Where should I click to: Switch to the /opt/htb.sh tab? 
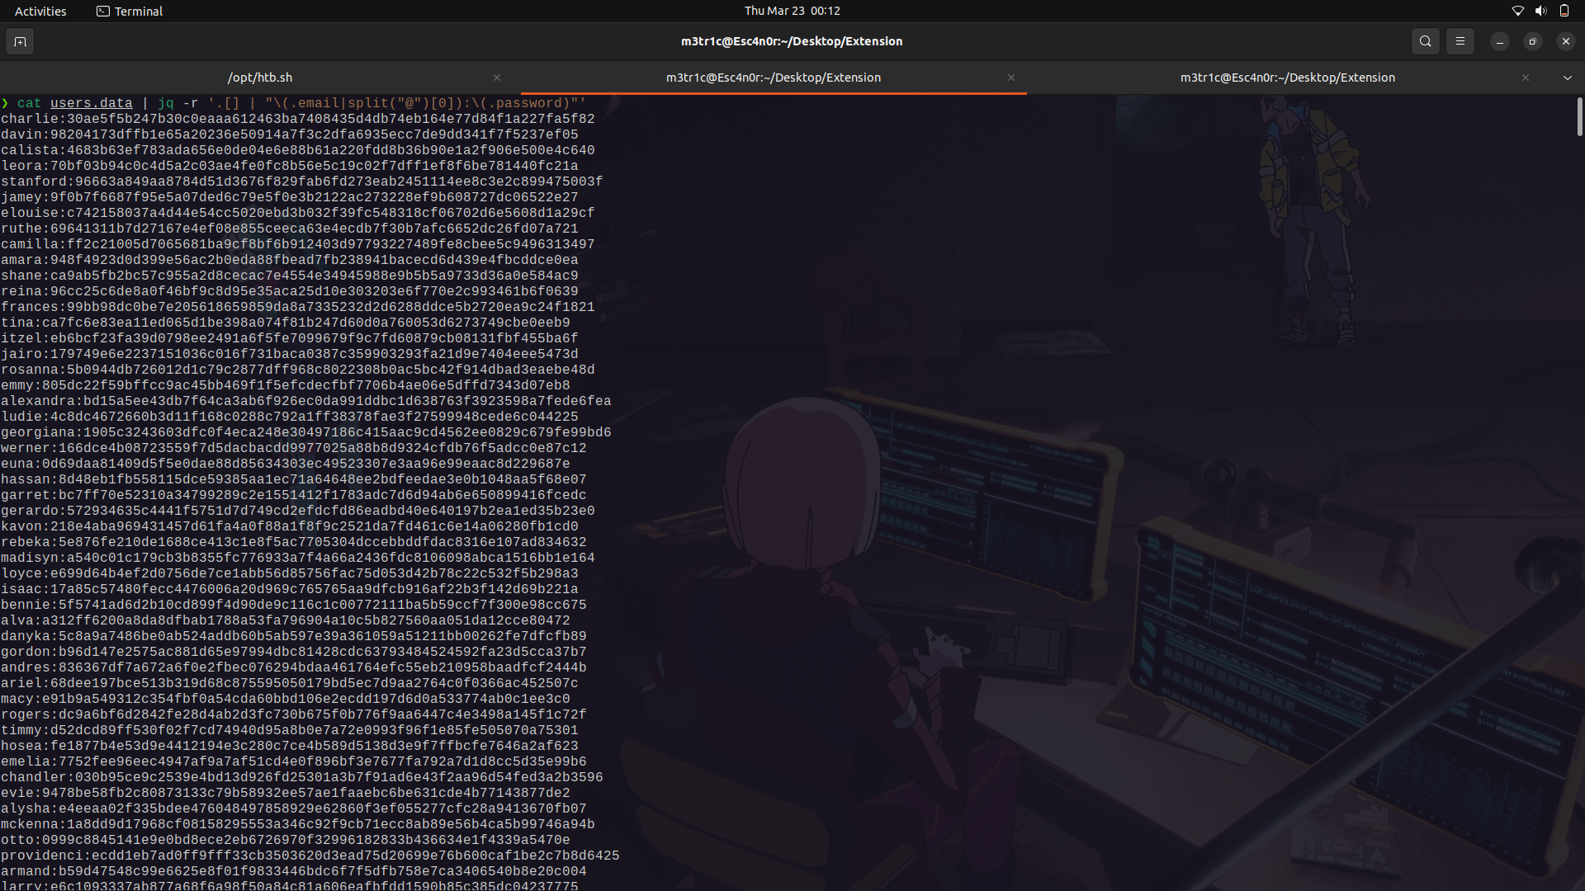pyautogui.click(x=261, y=77)
